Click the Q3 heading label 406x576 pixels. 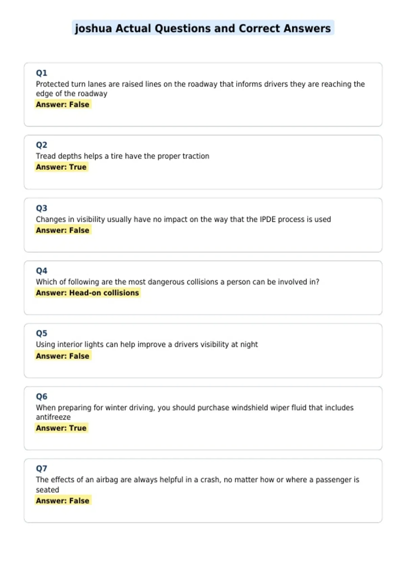[42, 208]
